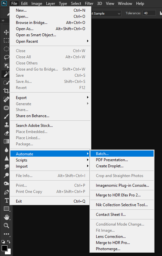The height and width of the screenshot is (256, 162).
Task: Choose Merge to HDR Efex Pro 2...
Action: coord(122,195)
